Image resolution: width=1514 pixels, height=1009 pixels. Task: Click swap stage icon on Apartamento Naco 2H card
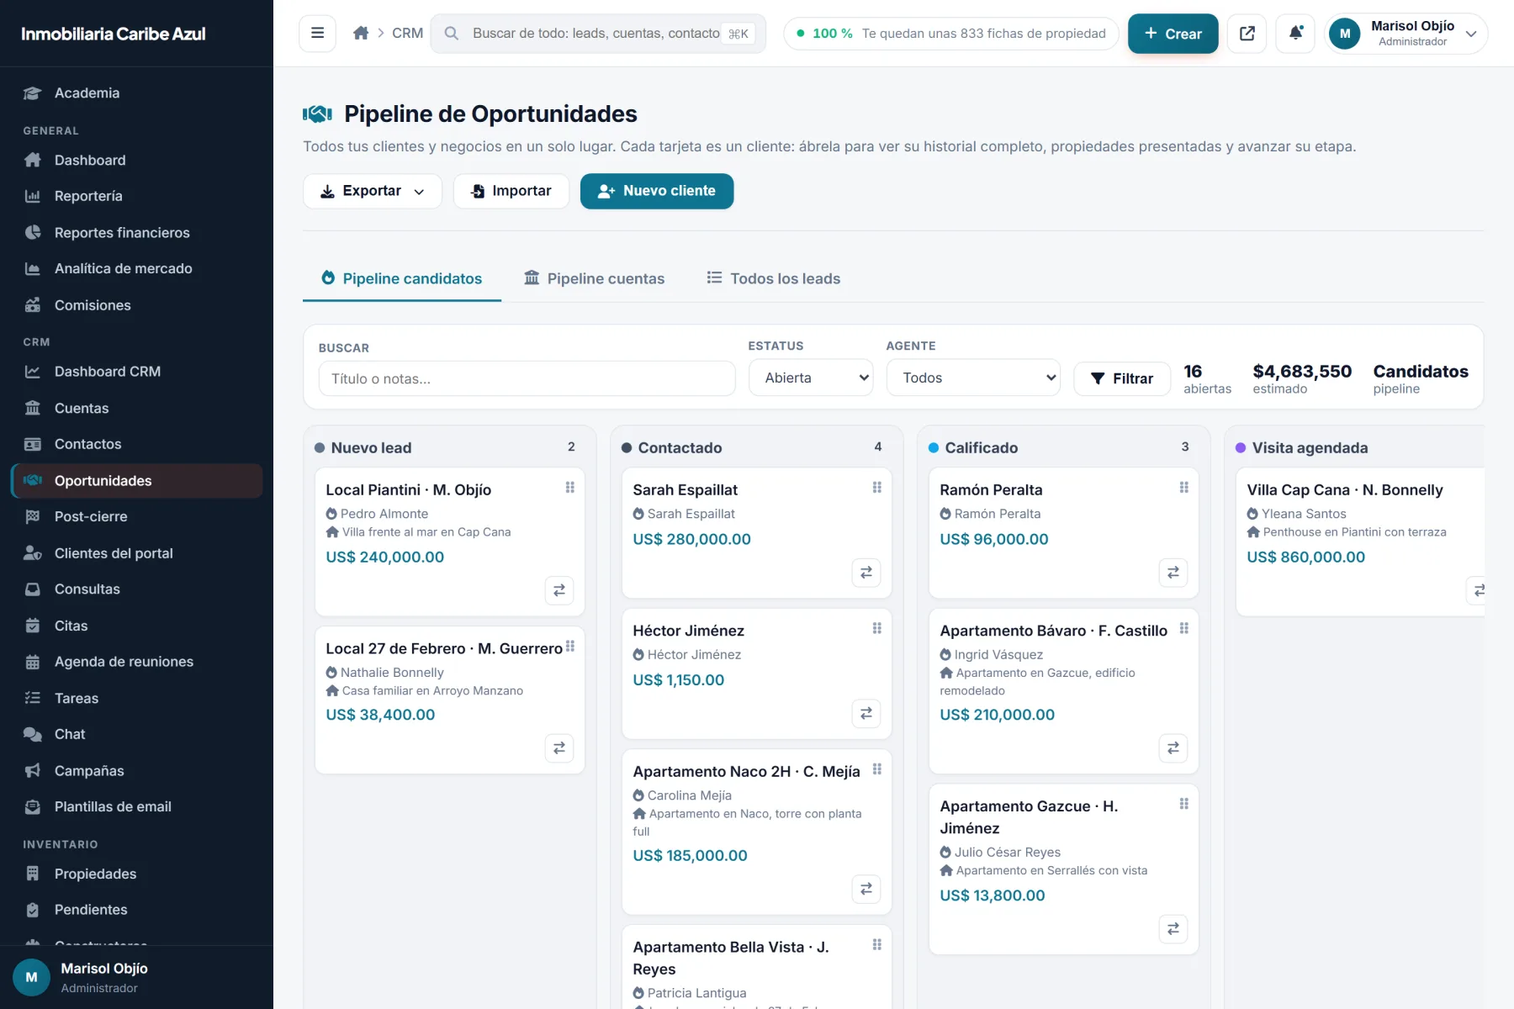tap(866, 890)
